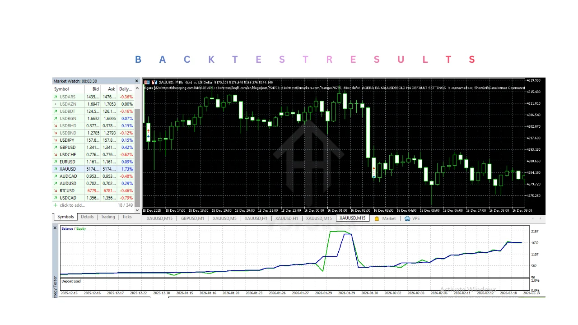
Task: Click the VPS cloud icon
Action: [407, 218]
